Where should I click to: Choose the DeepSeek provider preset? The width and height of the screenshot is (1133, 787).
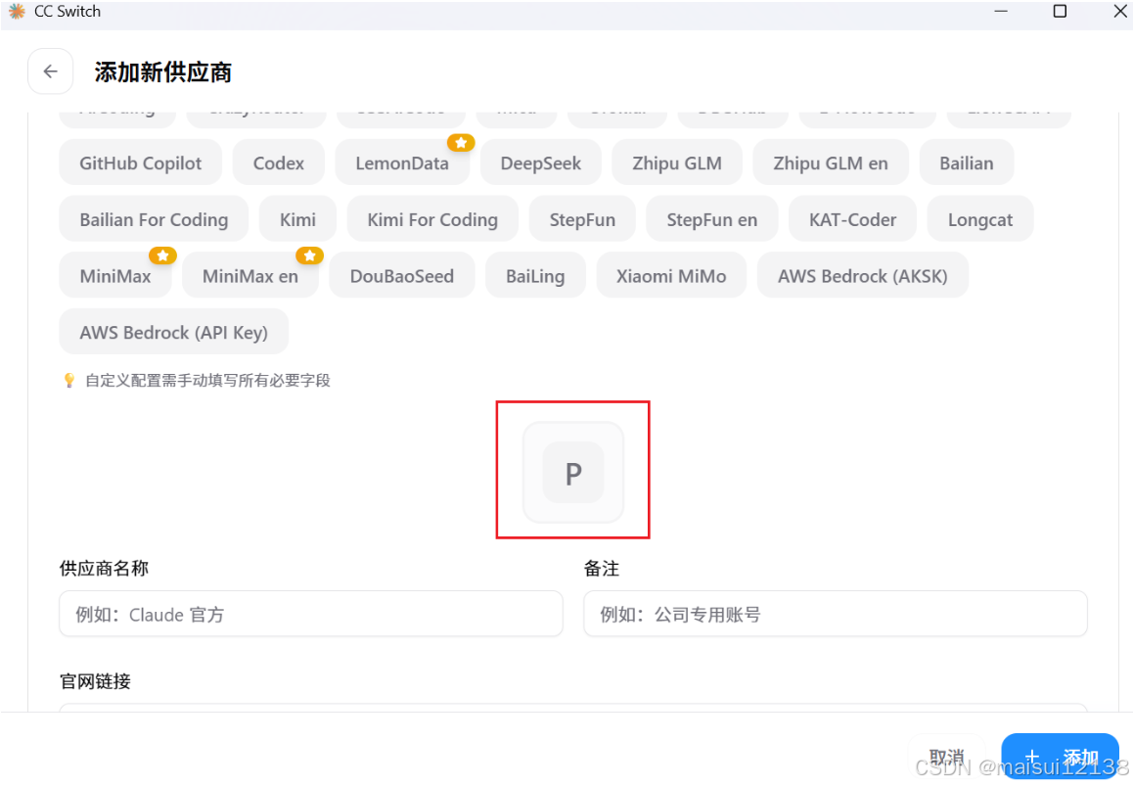pyautogui.click(x=540, y=162)
